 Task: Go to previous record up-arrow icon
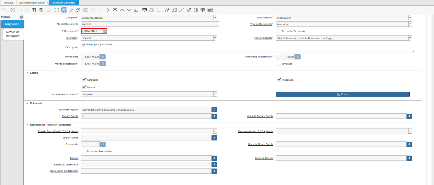pos(122,10)
